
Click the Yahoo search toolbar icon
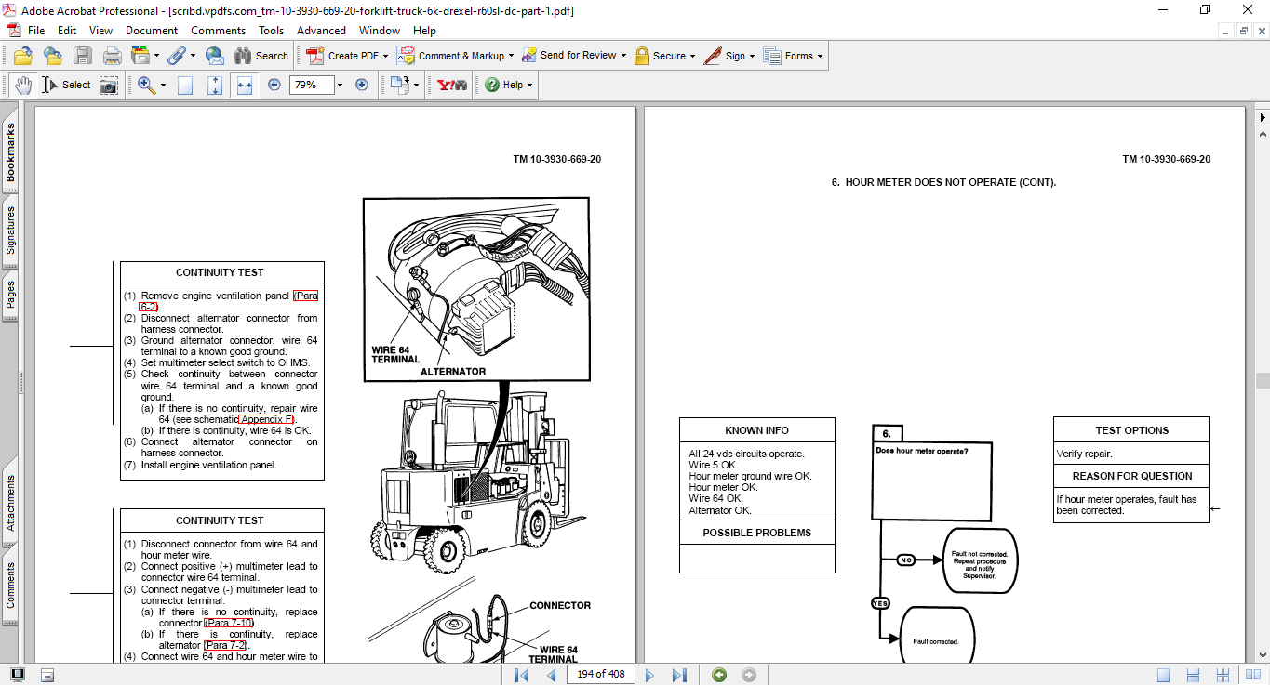click(x=451, y=85)
